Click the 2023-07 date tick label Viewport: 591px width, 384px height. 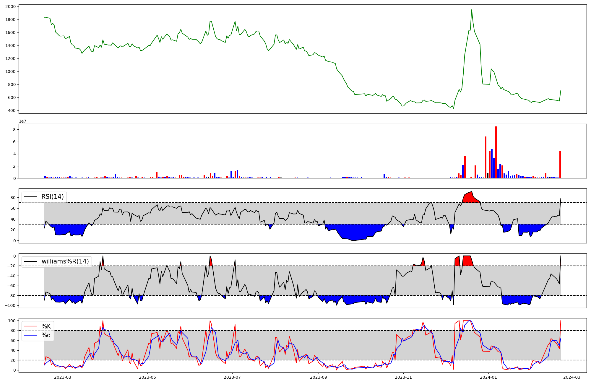(232, 377)
